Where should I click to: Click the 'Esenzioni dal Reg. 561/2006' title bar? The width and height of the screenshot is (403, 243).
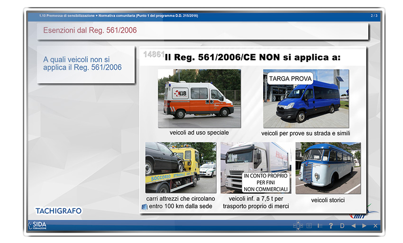coord(202,31)
